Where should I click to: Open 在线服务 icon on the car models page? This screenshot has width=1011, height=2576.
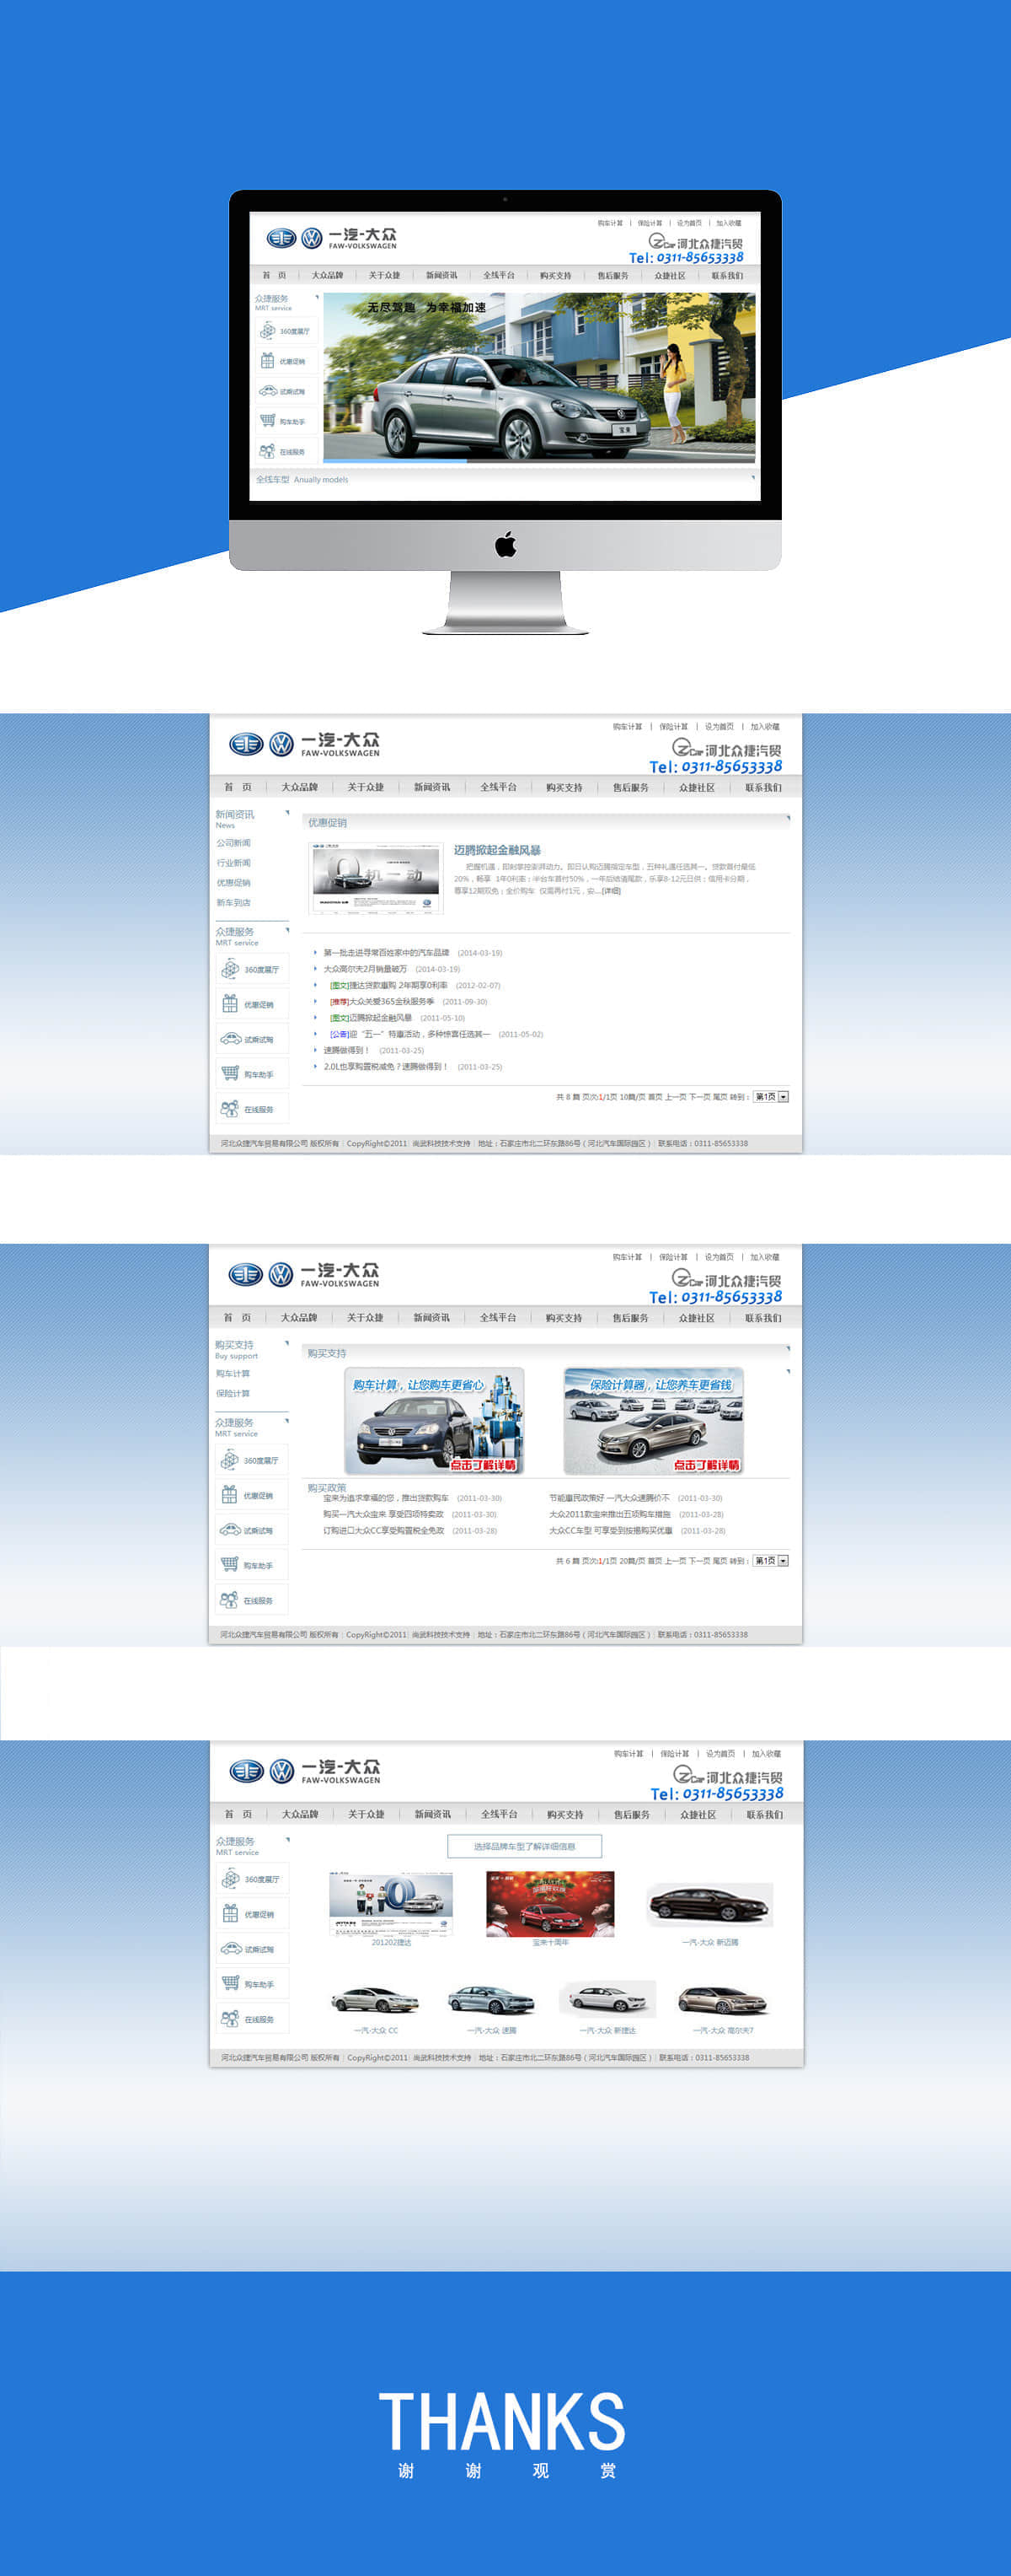231,2019
